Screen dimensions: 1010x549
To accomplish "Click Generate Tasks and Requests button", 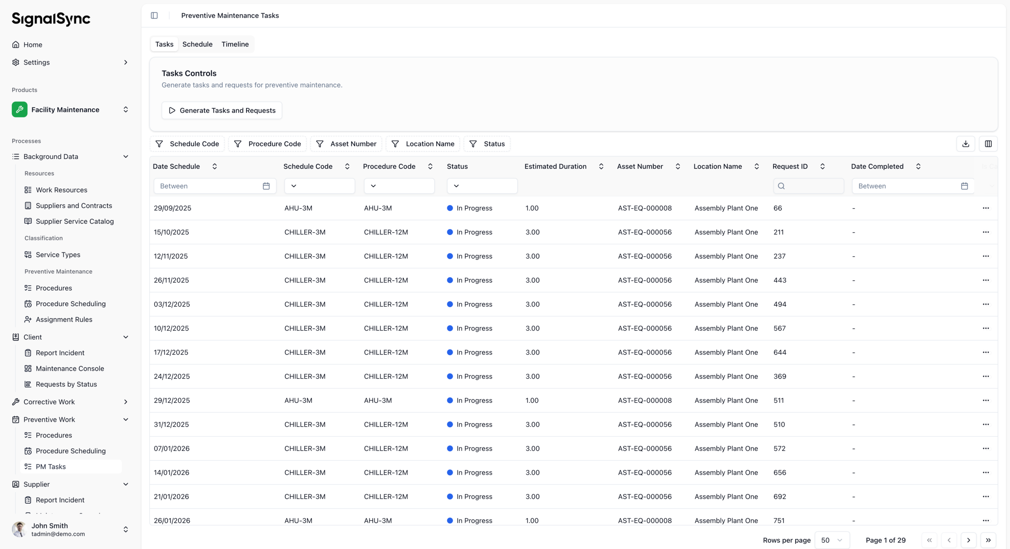I will click(x=222, y=110).
